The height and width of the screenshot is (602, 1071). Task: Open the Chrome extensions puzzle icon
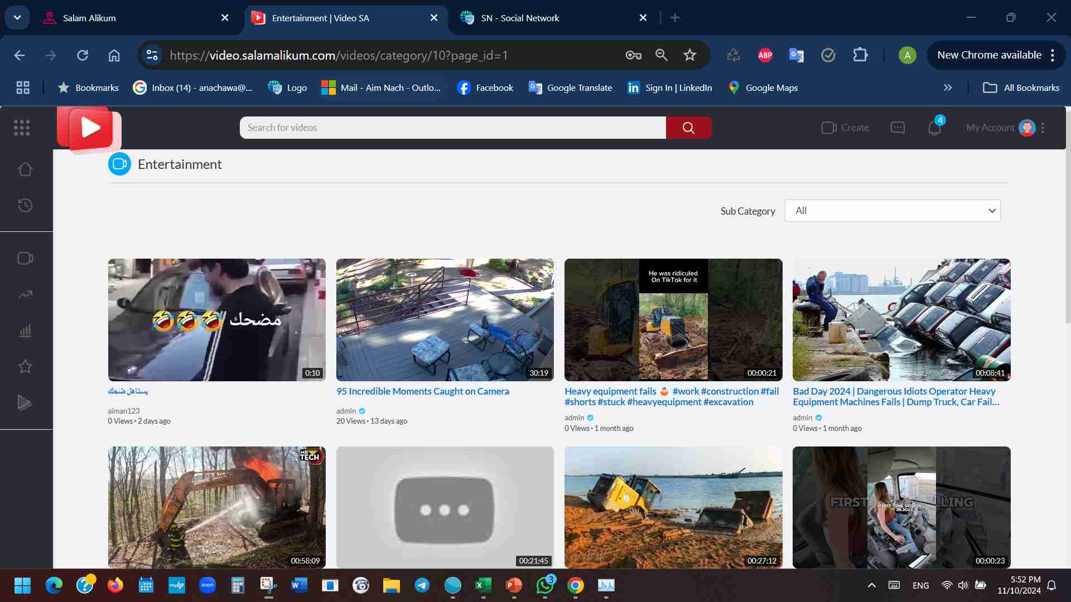(x=860, y=55)
